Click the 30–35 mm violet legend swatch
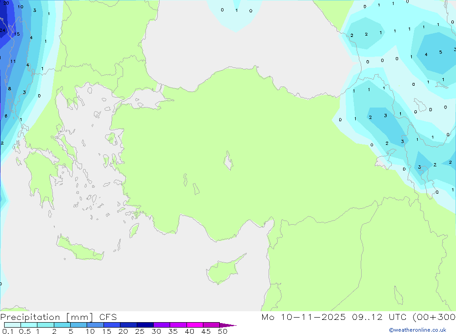This screenshot has height=334, width=456. [x=161, y=325]
